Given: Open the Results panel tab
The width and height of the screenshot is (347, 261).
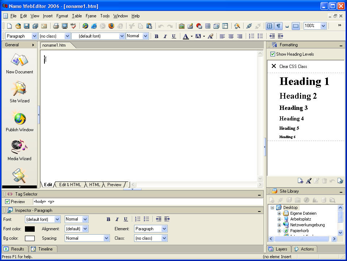Looking at the screenshot, I should (14, 249).
